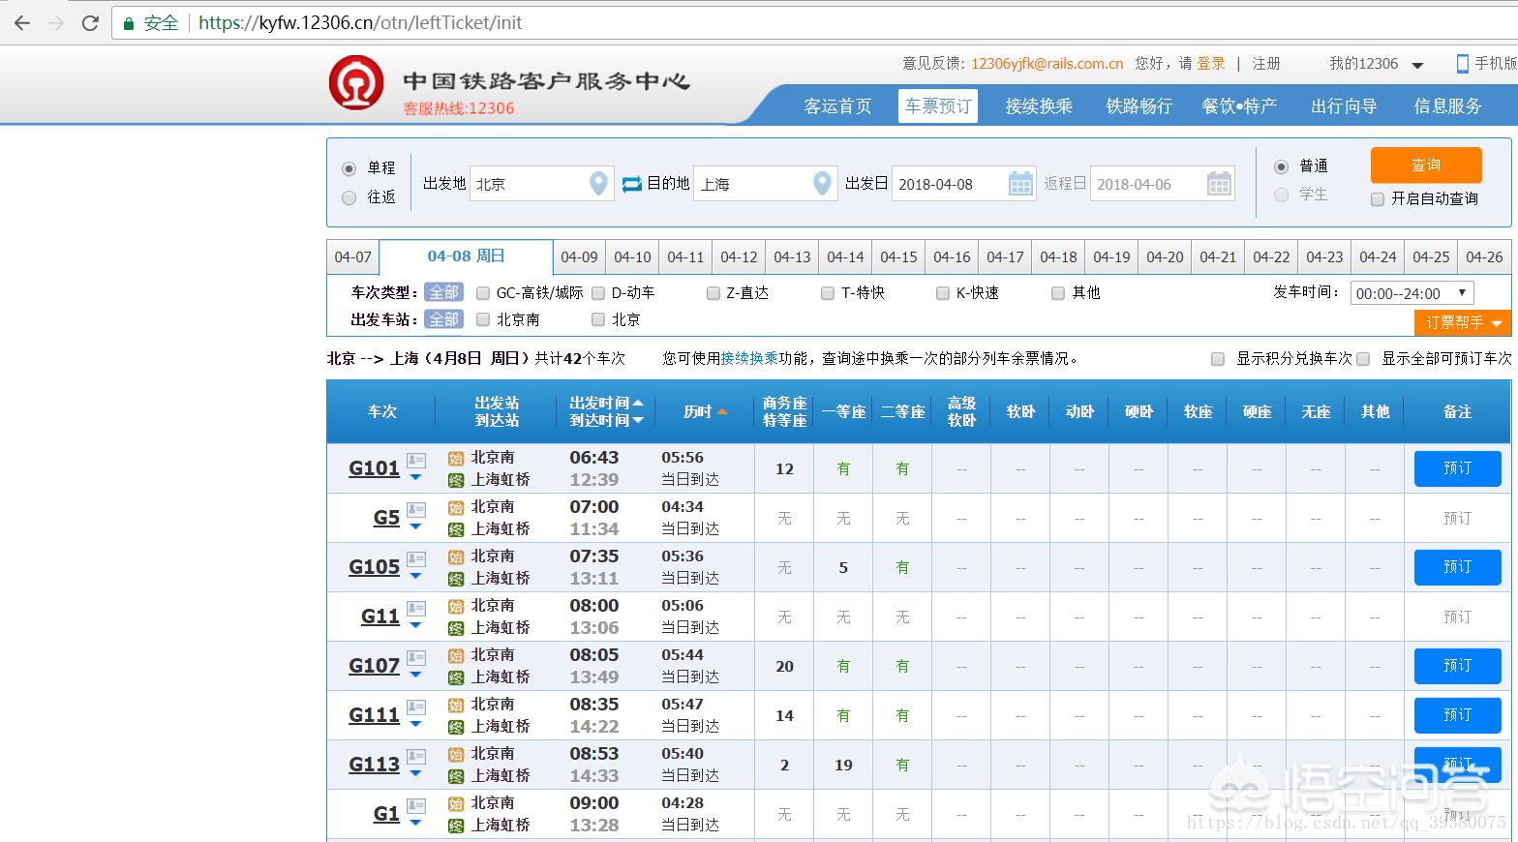Select the 往返 round-trip radio button
The height and width of the screenshot is (842, 1518).
pos(349,197)
